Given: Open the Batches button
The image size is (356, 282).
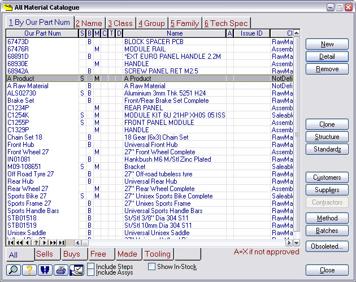Looking at the screenshot, I should tap(327, 231).
